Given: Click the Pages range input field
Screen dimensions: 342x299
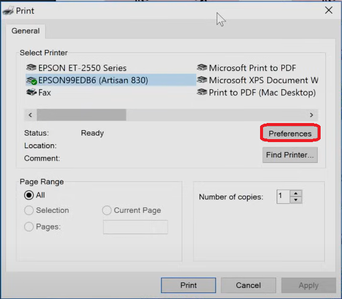Looking at the screenshot, I should [135, 227].
